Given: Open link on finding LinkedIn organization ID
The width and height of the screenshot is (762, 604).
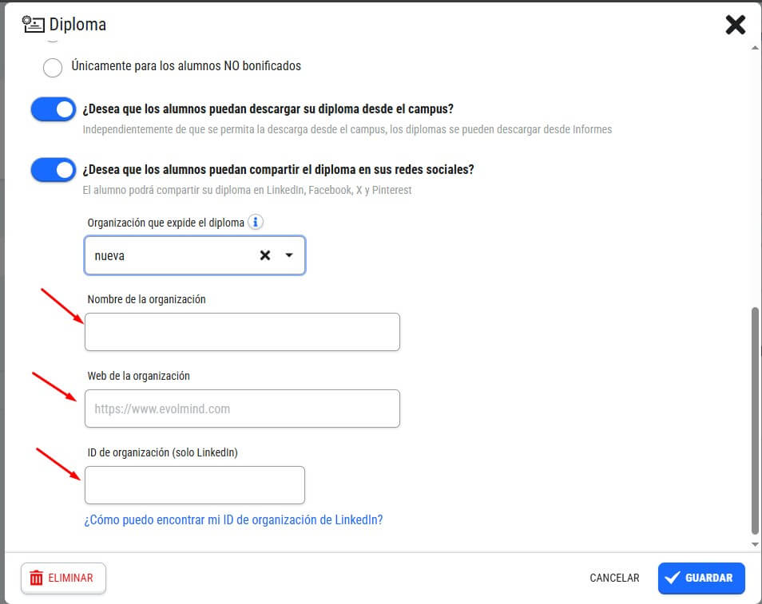Looking at the screenshot, I should (234, 520).
